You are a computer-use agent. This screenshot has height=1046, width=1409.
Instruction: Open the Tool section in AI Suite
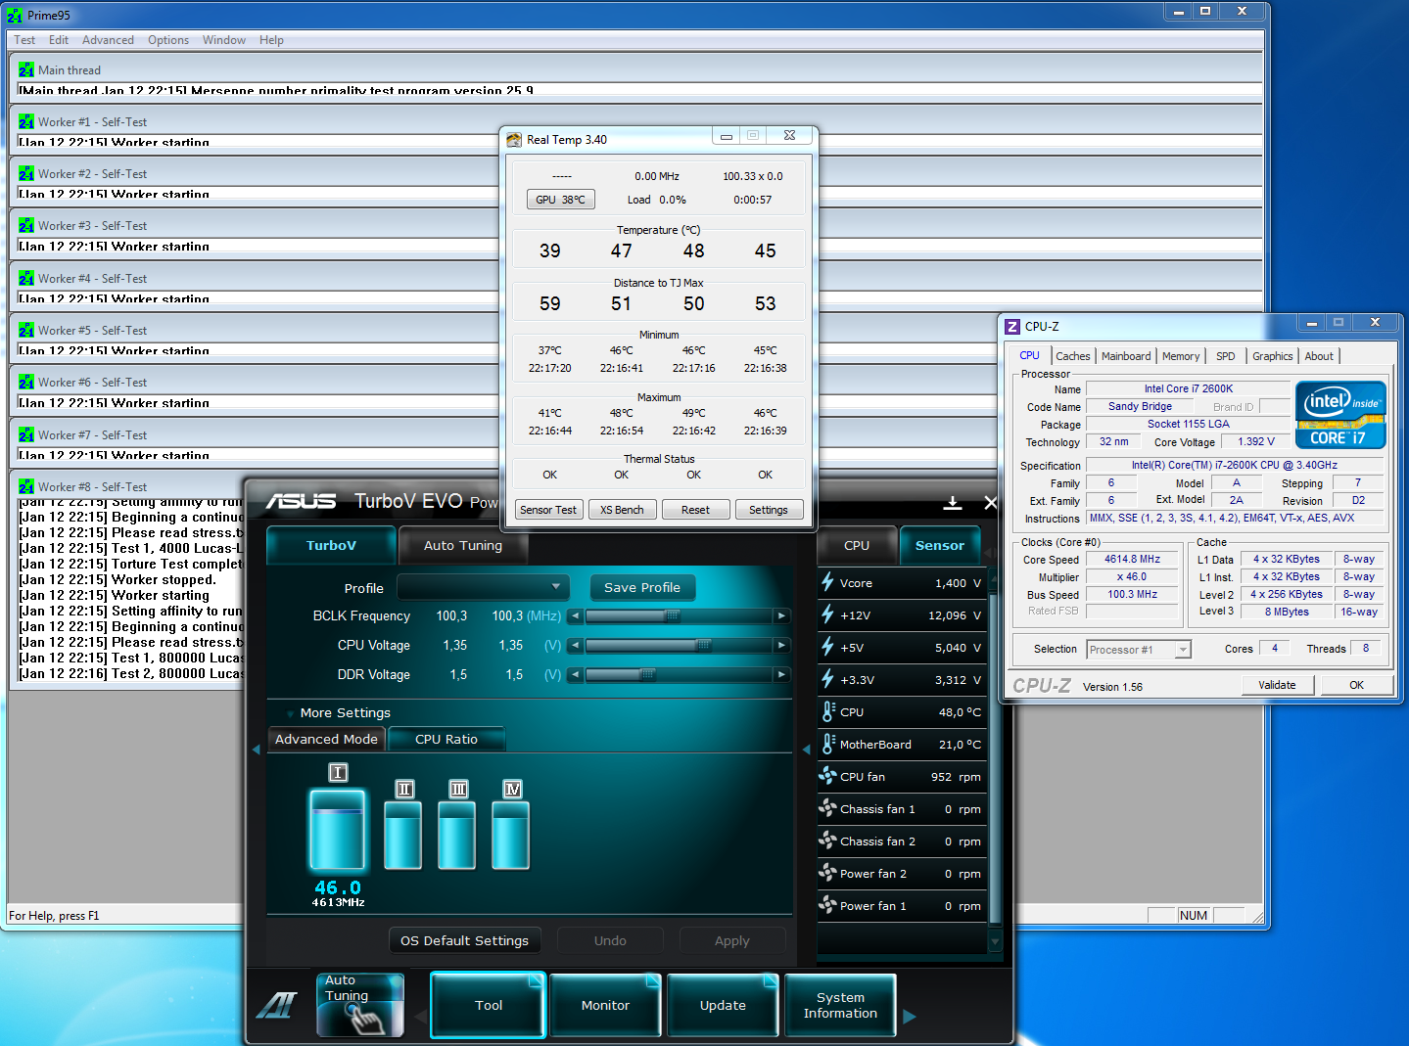tap(489, 1005)
